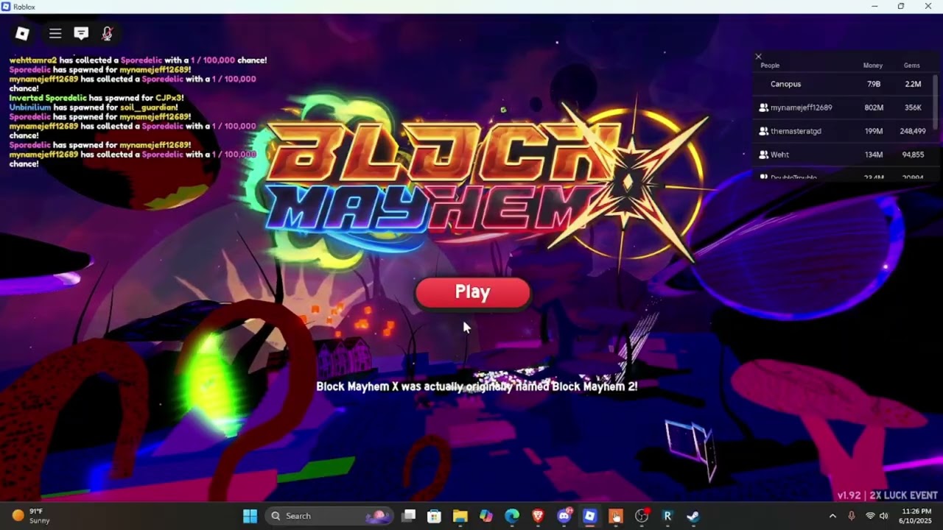Click the 199M money value
943x530 pixels.
pyautogui.click(x=874, y=131)
